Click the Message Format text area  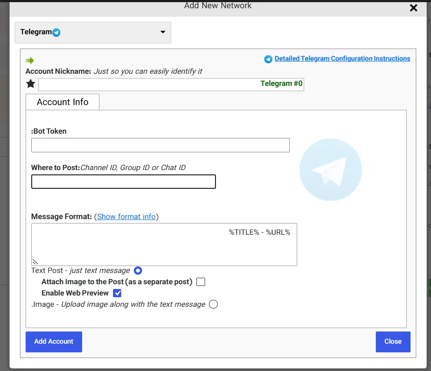[164, 244]
